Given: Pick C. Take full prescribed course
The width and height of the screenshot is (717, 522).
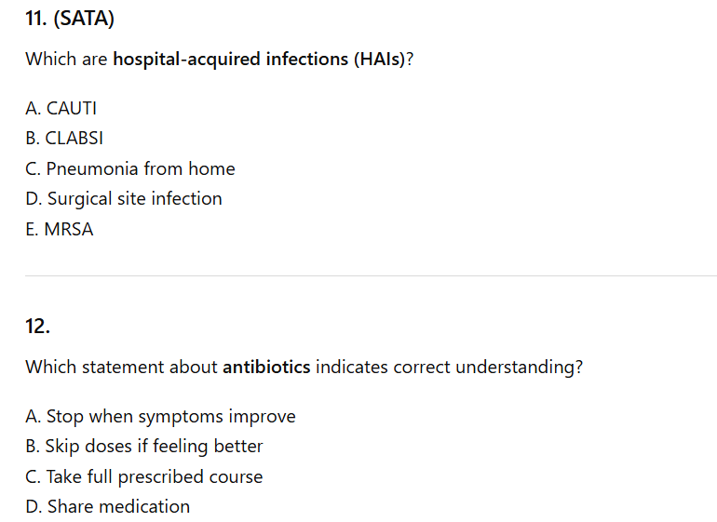Looking at the screenshot, I should tap(144, 476).
